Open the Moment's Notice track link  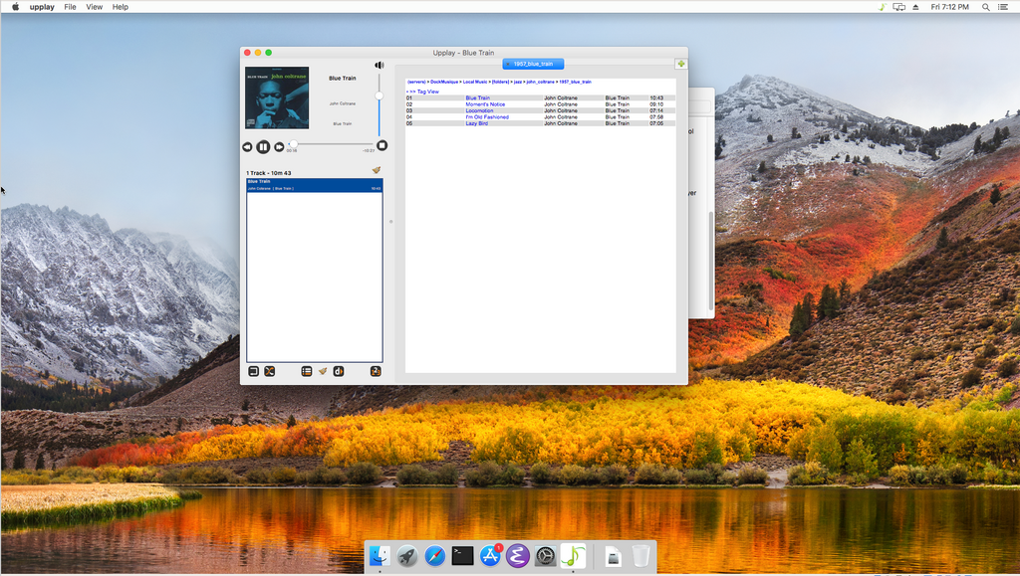click(x=485, y=104)
